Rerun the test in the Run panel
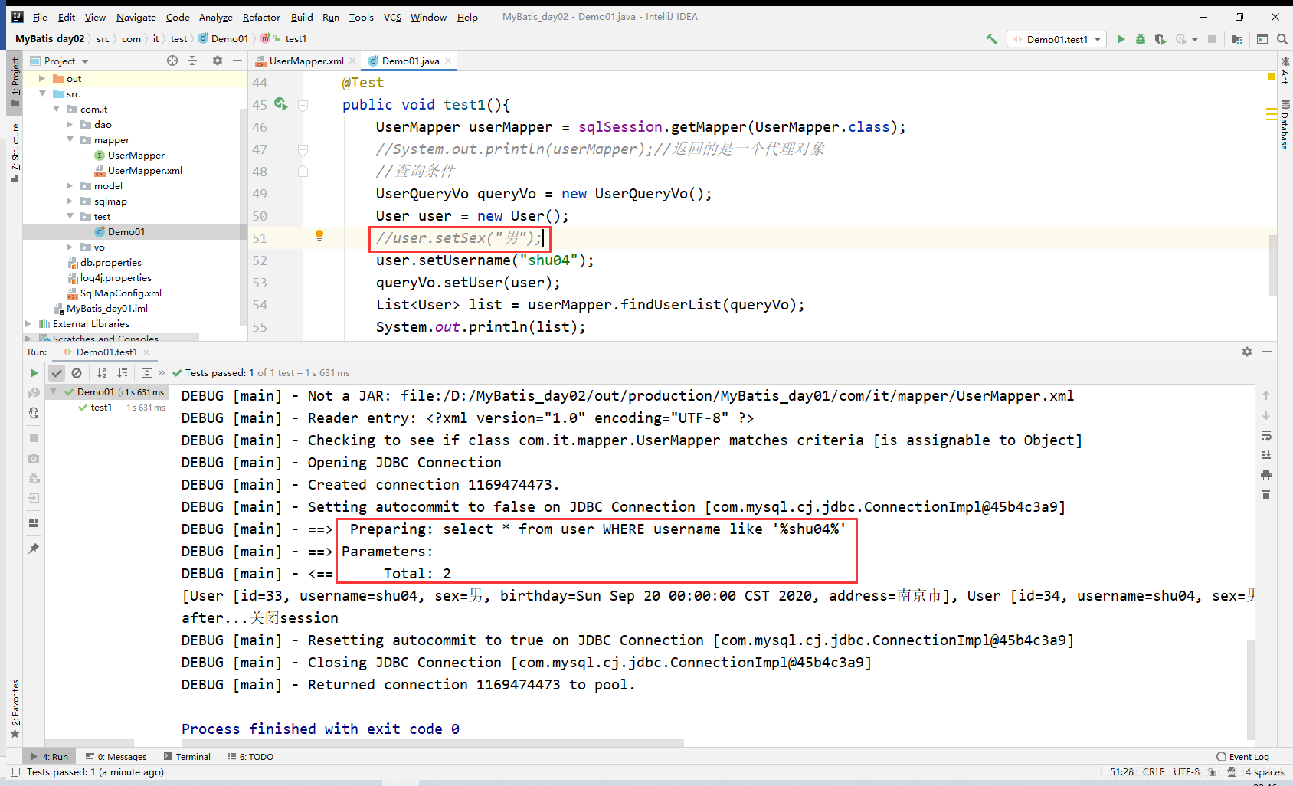1293x786 pixels. tap(34, 373)
